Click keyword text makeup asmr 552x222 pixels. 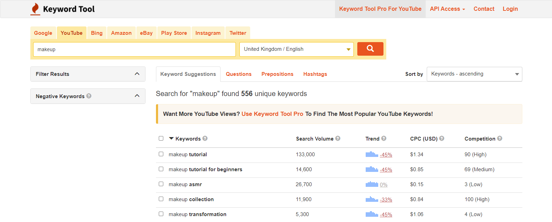185,184
